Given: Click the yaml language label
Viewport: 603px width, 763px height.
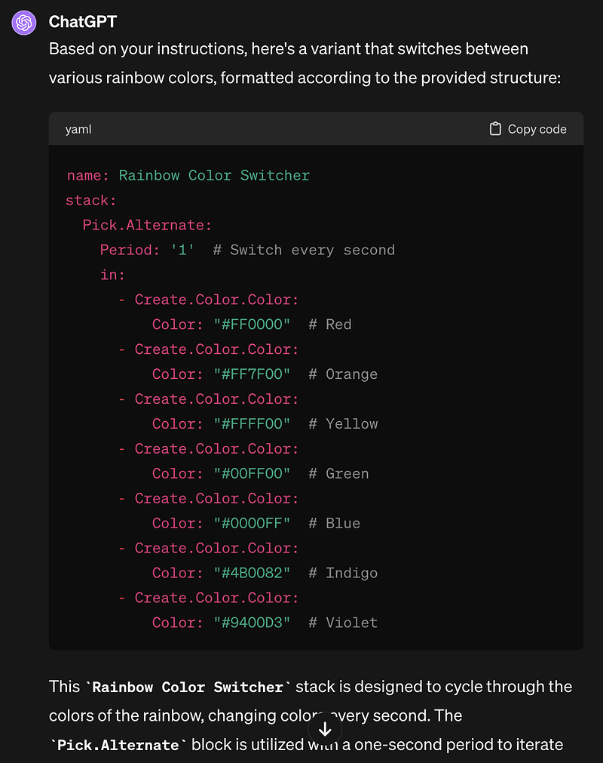Looking at the screenshot, I should pyautogui.click(x=78, y=130).
